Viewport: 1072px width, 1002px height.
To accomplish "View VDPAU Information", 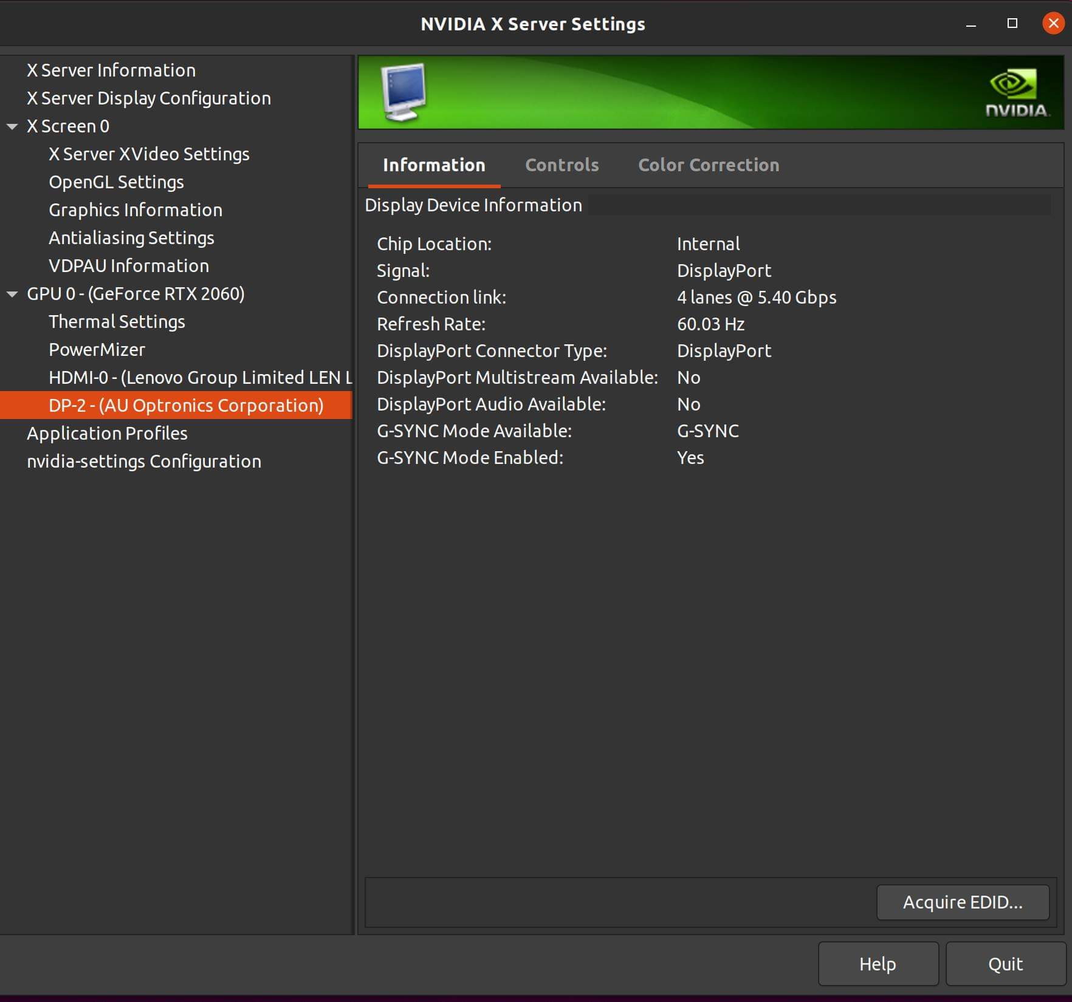I will [129, 266].
